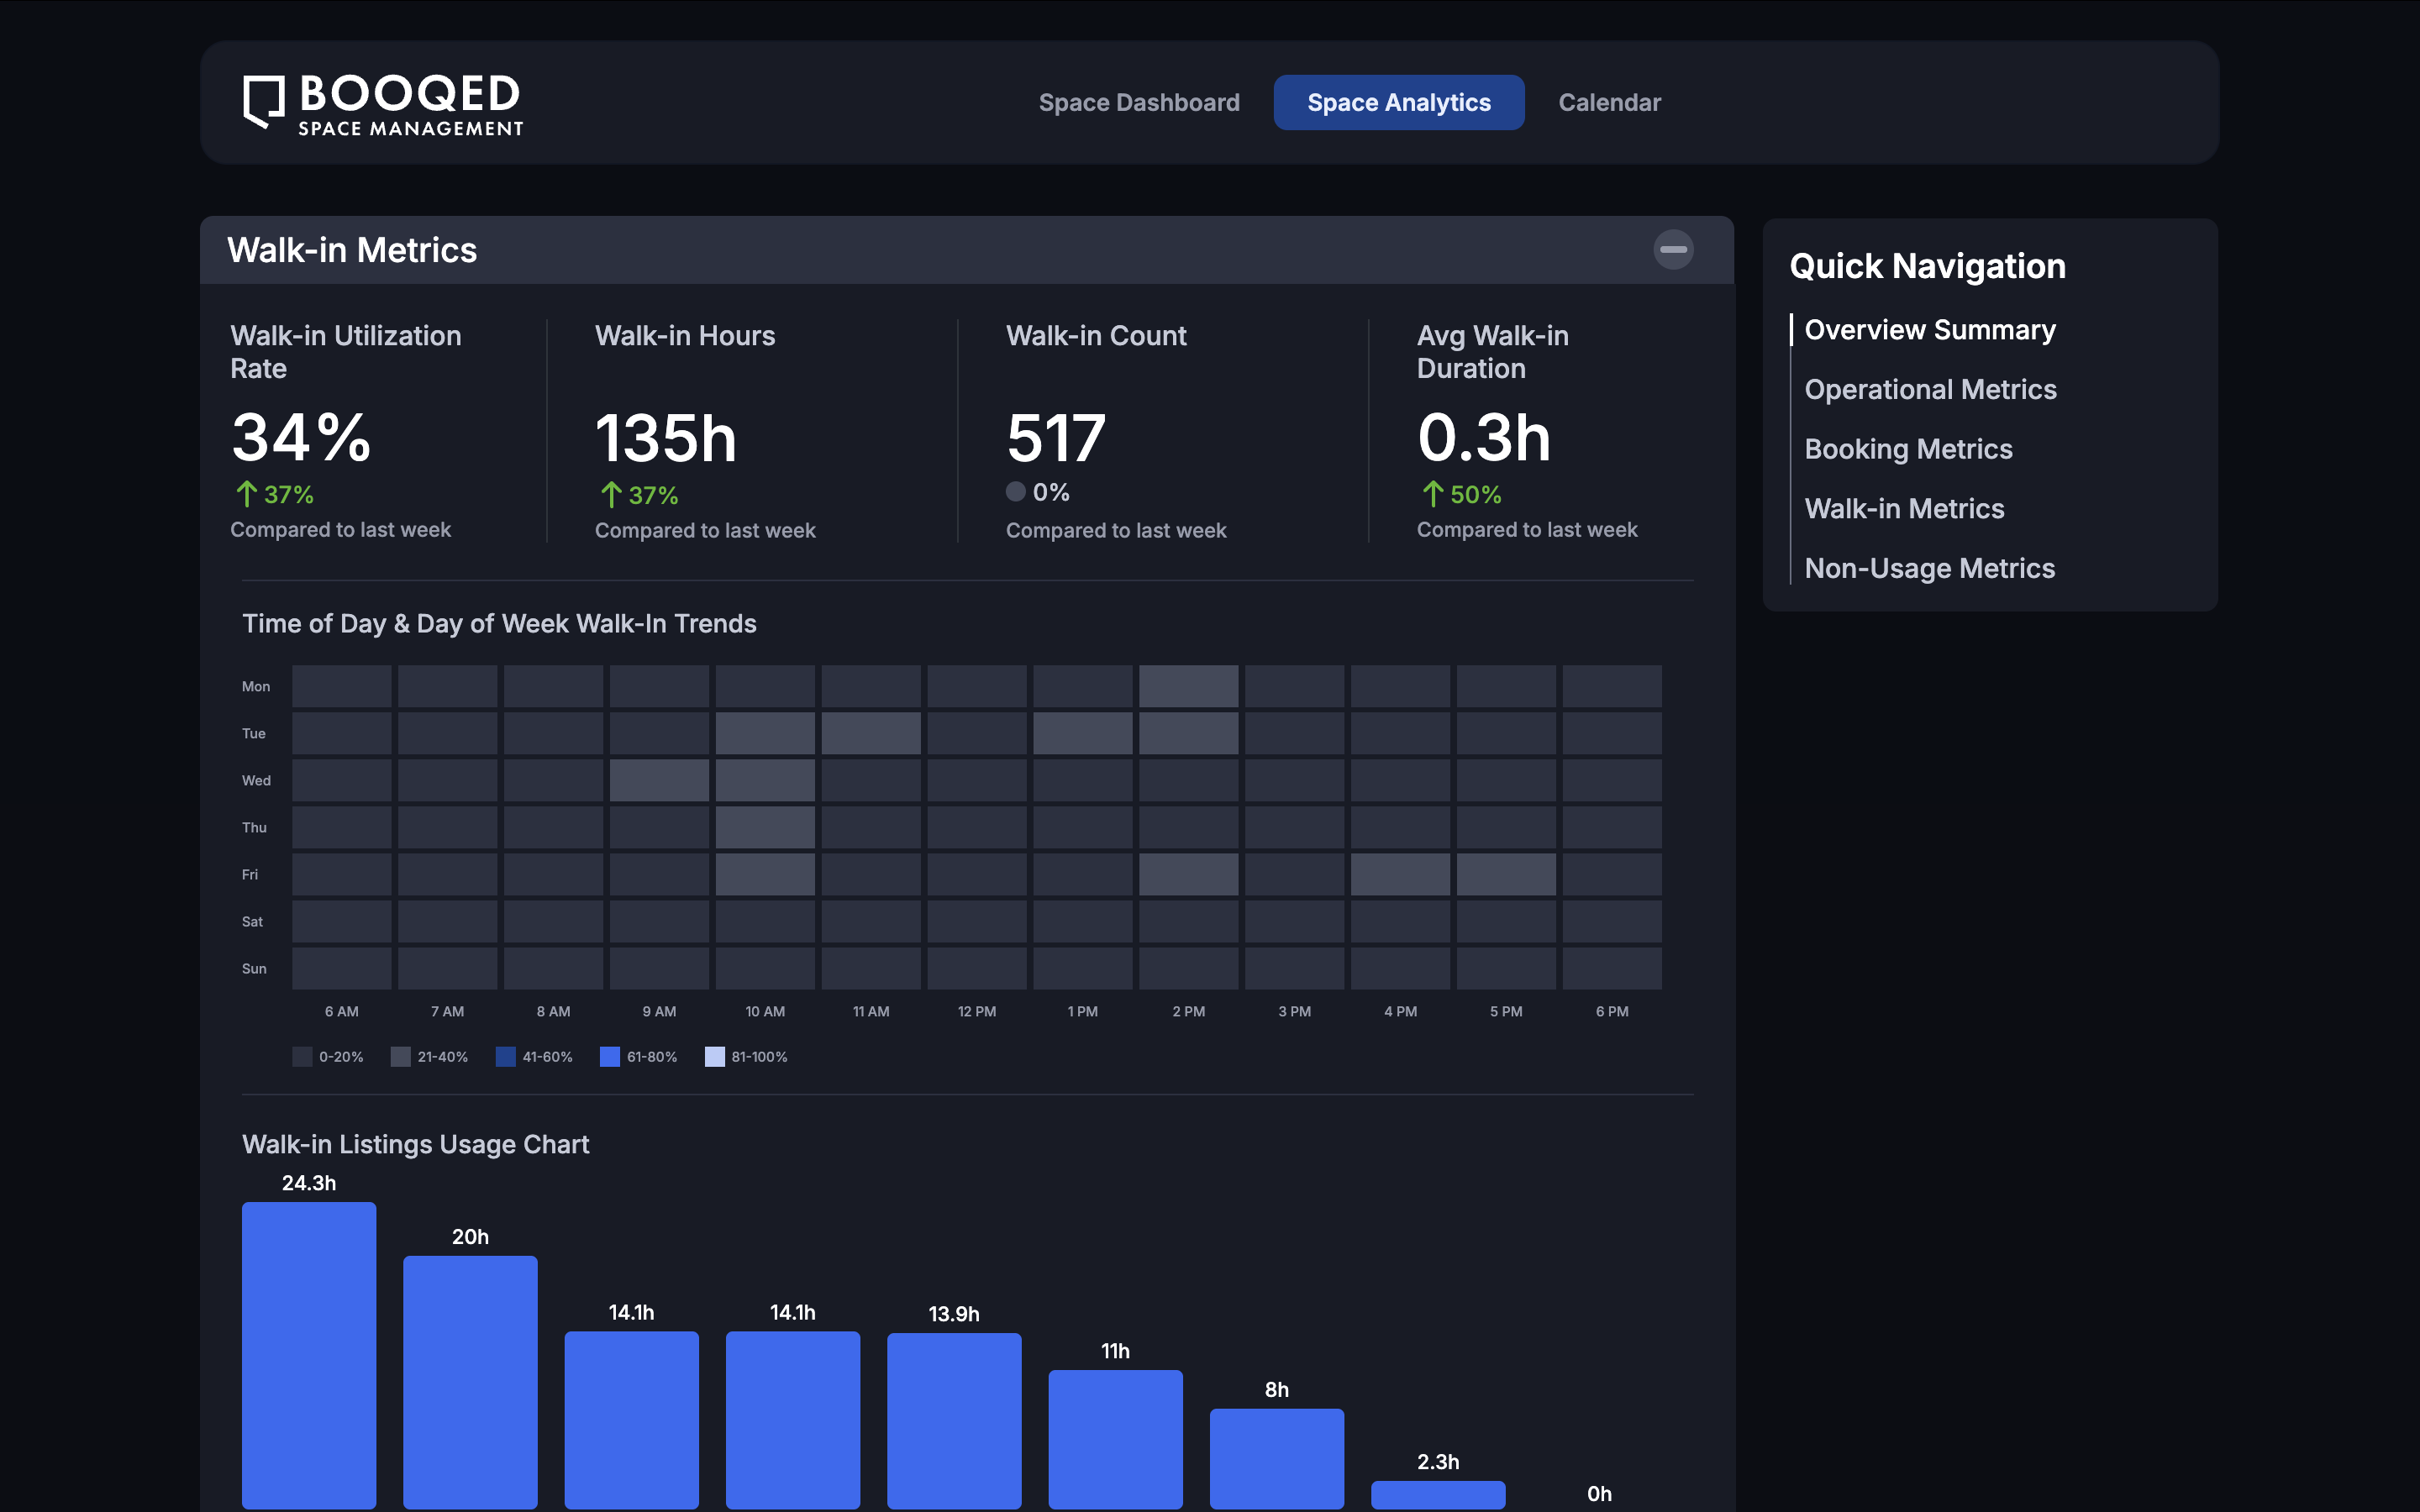Image resolution: width=2420 pixels, height=1512 pixels.
Task: Go to Walk-in Metrics via Quick Navigation
Action: pyautogui.click(x=1904, y=508)
